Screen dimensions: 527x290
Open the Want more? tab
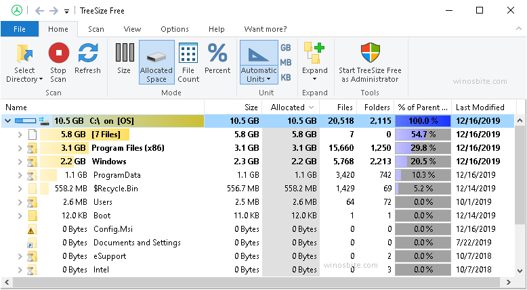point(266,29)
